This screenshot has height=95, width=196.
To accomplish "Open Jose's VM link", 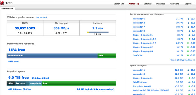I will [138, 55].
